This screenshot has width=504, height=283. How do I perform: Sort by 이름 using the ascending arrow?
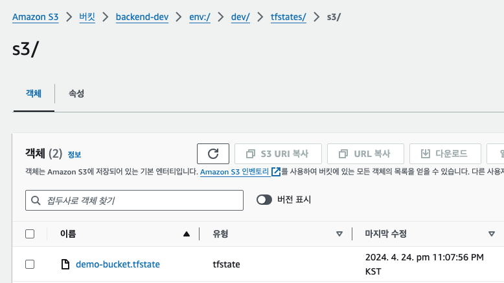tap(187, 234)
